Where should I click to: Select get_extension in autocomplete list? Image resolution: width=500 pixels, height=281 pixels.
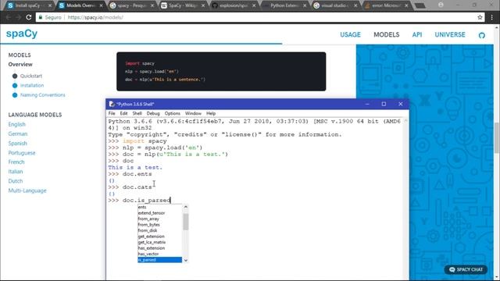(159, 237)
